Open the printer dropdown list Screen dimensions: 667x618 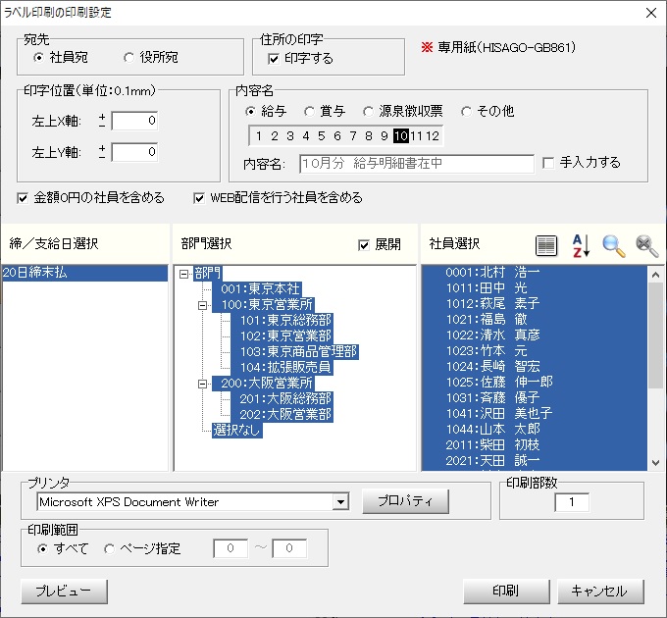340,502
